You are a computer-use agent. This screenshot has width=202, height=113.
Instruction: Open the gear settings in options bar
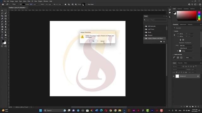click(76, 4)
